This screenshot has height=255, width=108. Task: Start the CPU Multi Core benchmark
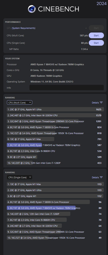(x=96, y=35)
